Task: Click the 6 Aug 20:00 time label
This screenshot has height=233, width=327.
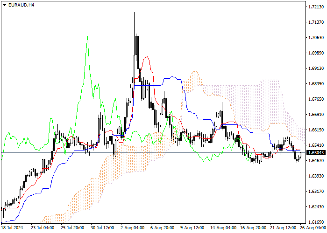Action: (x=162, y=228)
